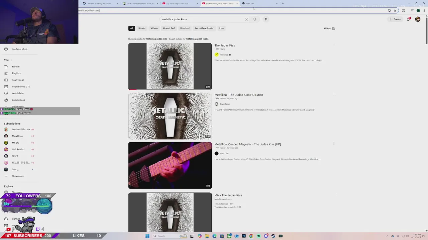Open The Judas Kiss video title
Viewport: 428px width, 240px height.
(x=225, y=45)
